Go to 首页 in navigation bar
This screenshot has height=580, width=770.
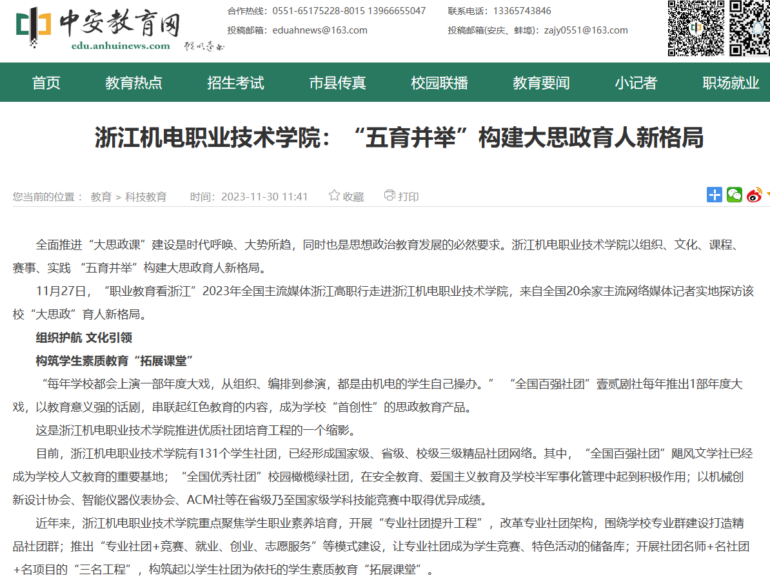click(x=46, y=83)
